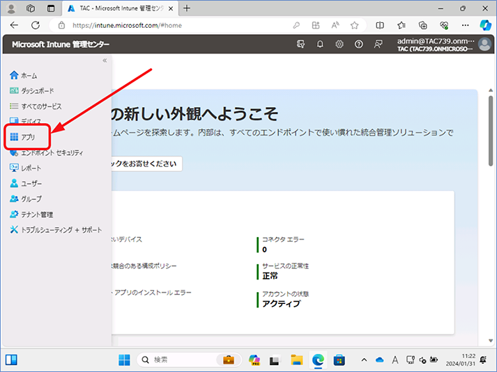Click the feedback button ending in お寄せください
497x372 pixels.
coord(147,163)
